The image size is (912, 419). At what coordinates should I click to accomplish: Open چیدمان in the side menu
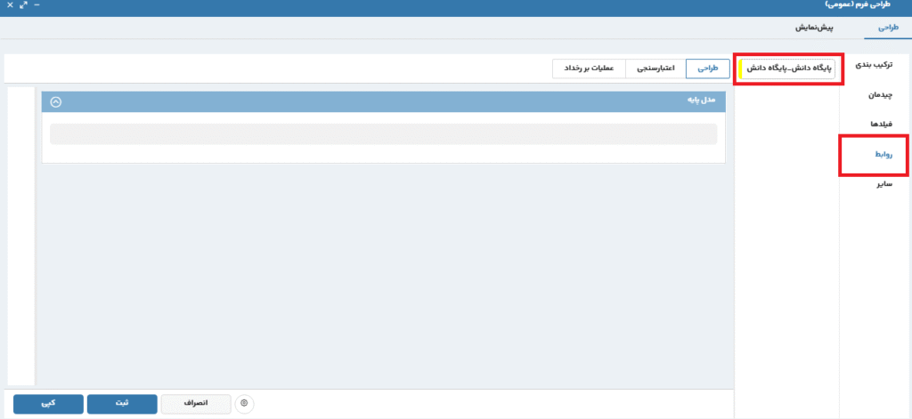pyautogui.click(x=879, y=94)
